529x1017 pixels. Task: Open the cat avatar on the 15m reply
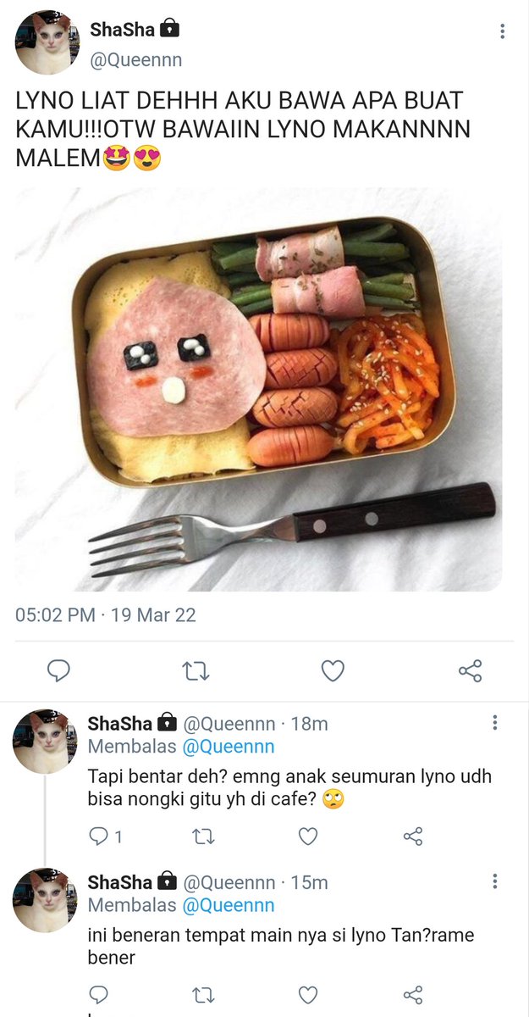tap(45, 900)
